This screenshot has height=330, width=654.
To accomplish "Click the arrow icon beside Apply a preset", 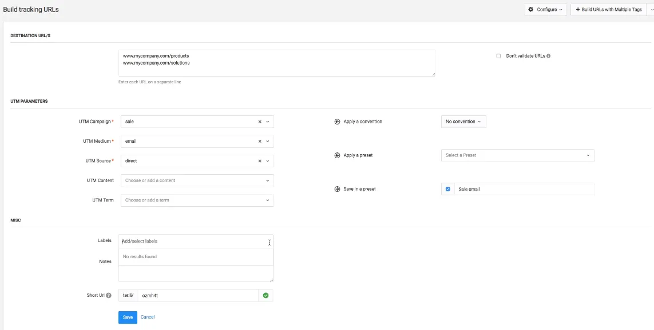I will [x=337, y=155].
